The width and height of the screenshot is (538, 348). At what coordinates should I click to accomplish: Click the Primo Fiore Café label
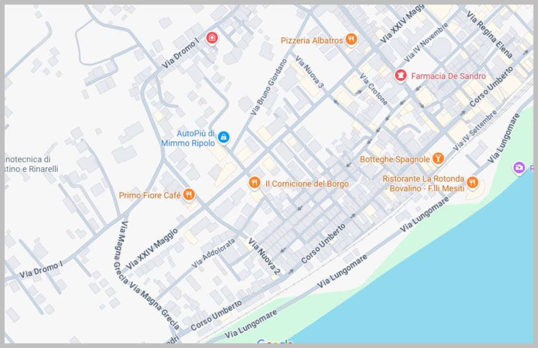(150, 195)
